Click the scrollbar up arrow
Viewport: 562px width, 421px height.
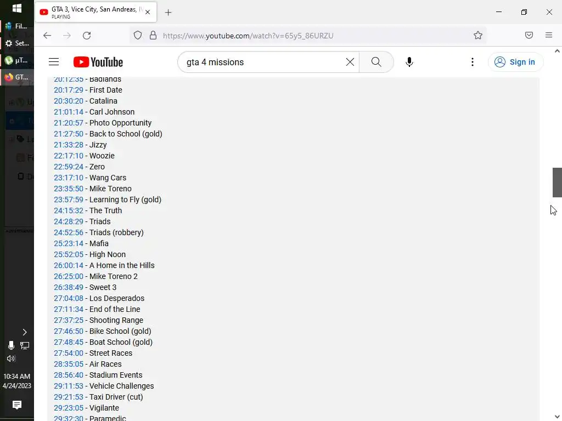point(557,51)
